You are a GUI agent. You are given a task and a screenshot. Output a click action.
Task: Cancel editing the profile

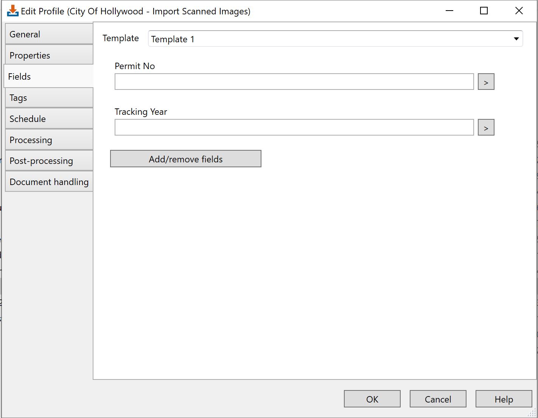click(x=438, y=399)
